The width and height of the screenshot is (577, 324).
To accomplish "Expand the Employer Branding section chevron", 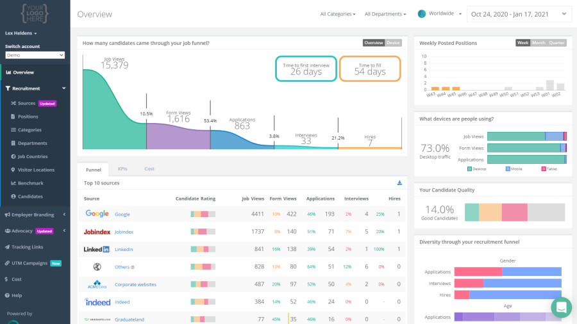I will click(64, 215).
